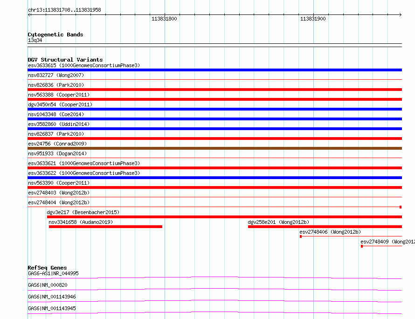Click the nsv3341658 (Audano2019) red bar
415x319 pixels.
pyautogui.click(x=105, y=227)
